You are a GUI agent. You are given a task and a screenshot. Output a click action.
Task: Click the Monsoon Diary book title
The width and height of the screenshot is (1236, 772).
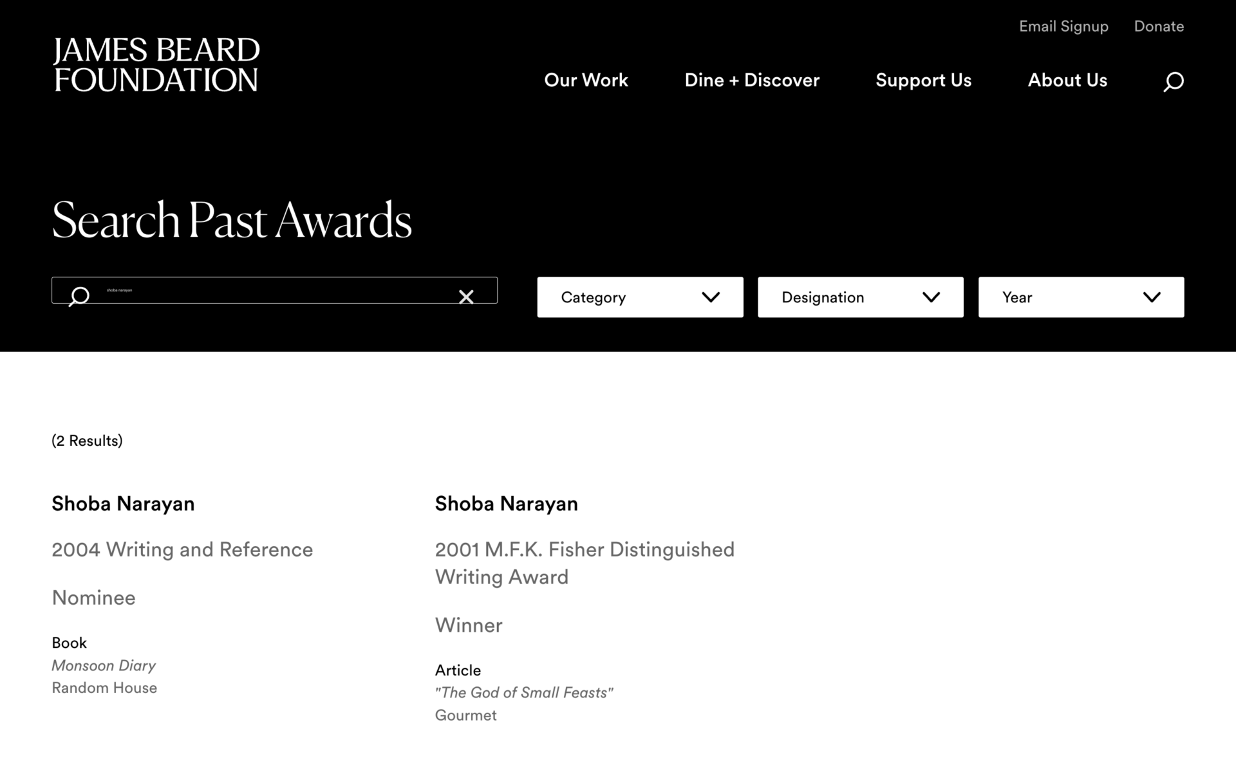tap(104, 666)
